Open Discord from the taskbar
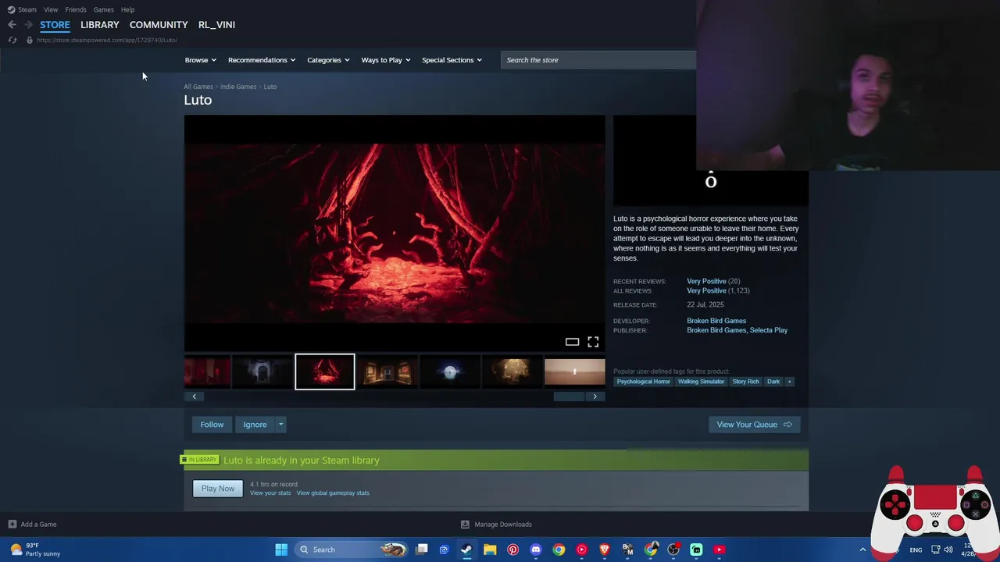This screenshot has width=1000, height=562. tap(536, 550)
